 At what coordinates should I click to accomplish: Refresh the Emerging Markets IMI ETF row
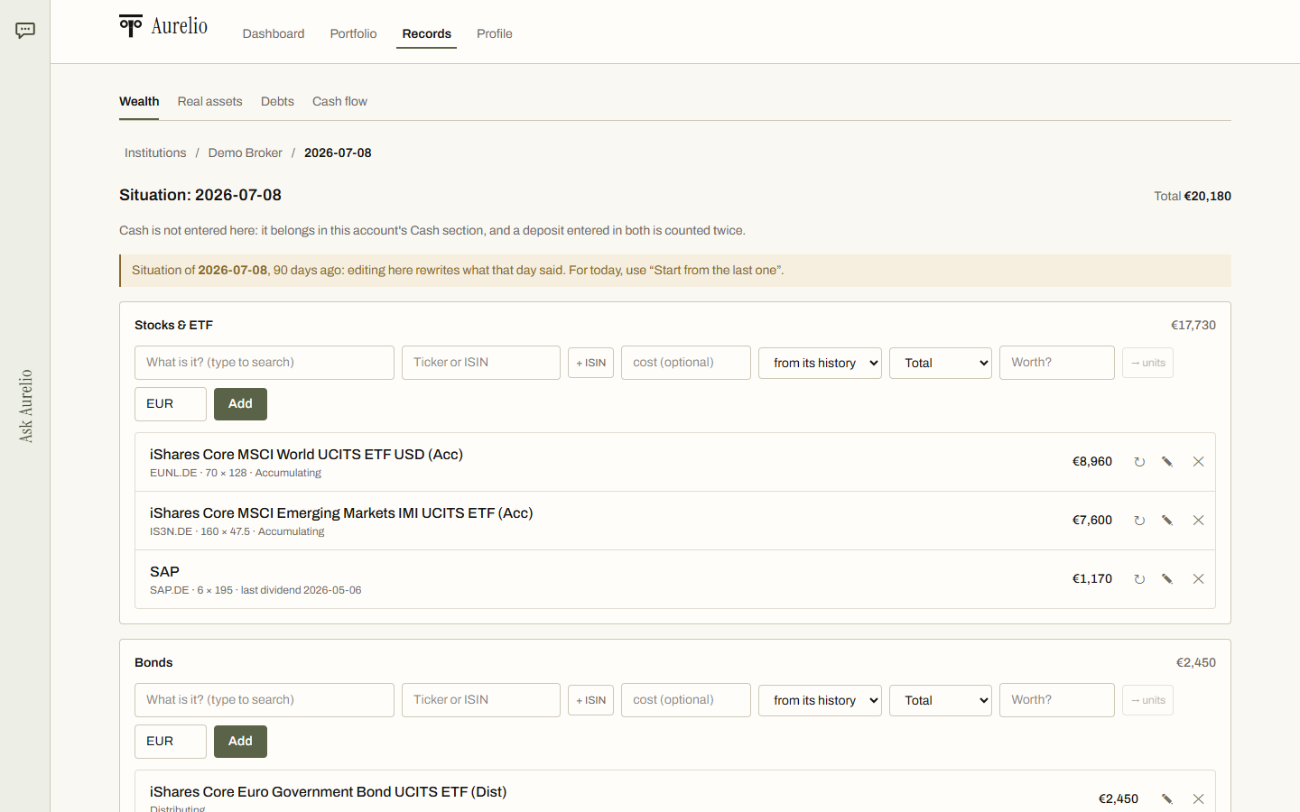(x=1139, y=521)
